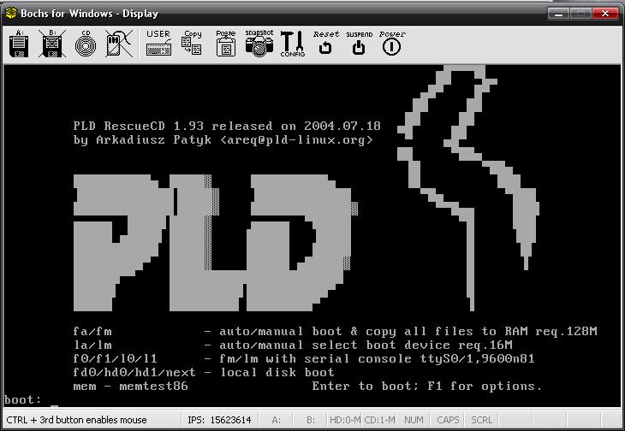Open the USER keyboard shortcut button
The image size is (625, 431).
coord(158,43)
